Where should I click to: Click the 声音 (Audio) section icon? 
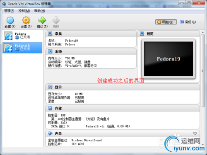coord(50,133)
